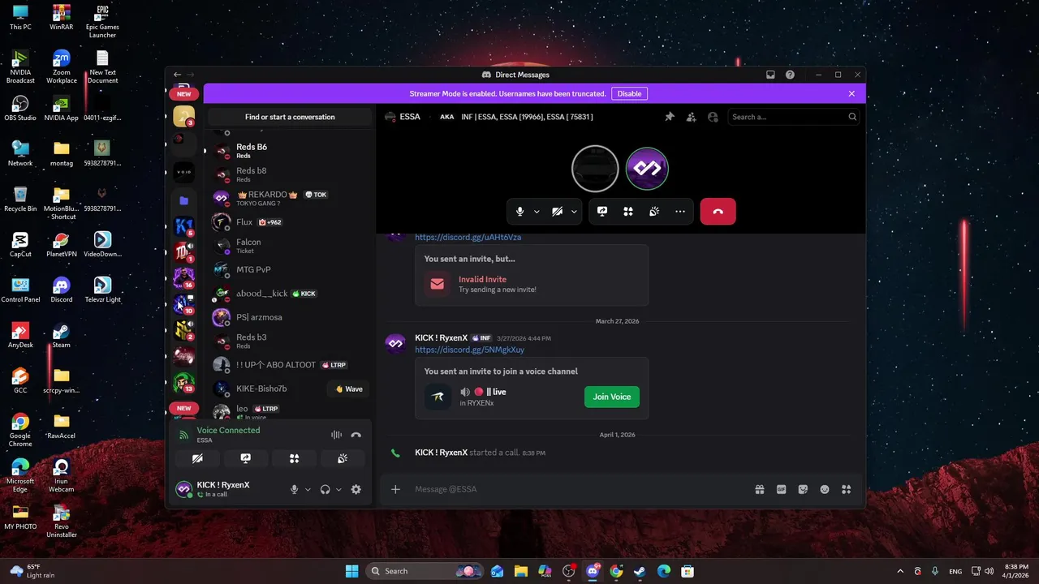Open the discord.gg/5NMgkXuy invite link

tap(469, 350)
